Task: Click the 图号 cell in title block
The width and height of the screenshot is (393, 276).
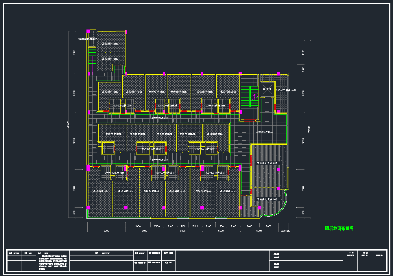Action: [x=350, y=253]
